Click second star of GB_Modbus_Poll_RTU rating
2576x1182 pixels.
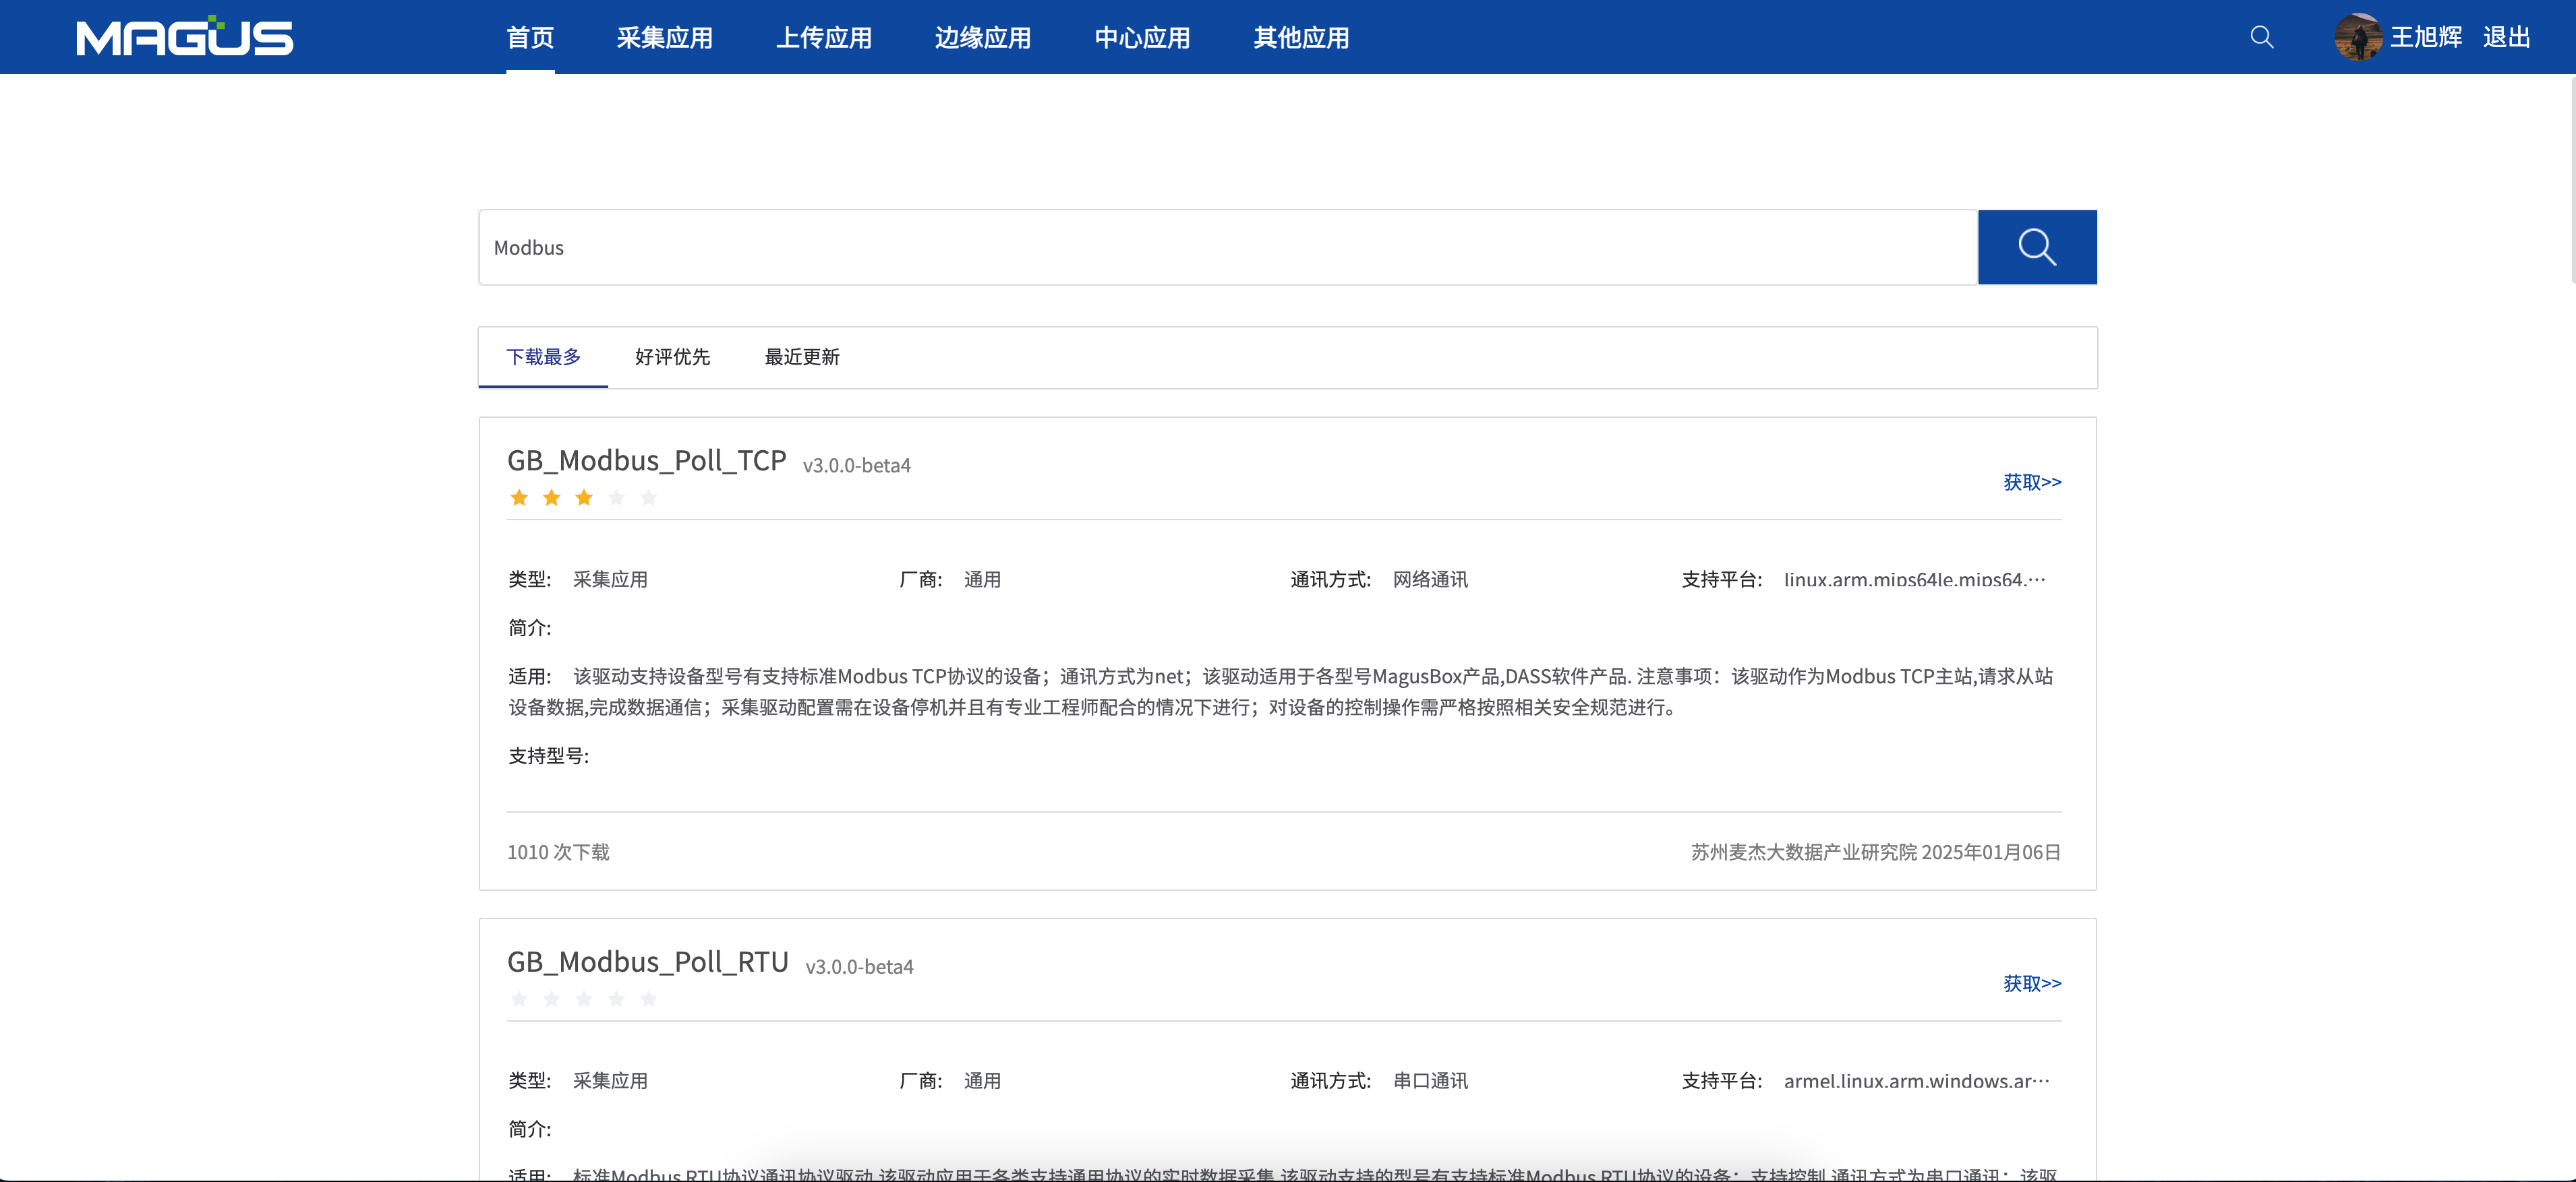click(551, 999)
